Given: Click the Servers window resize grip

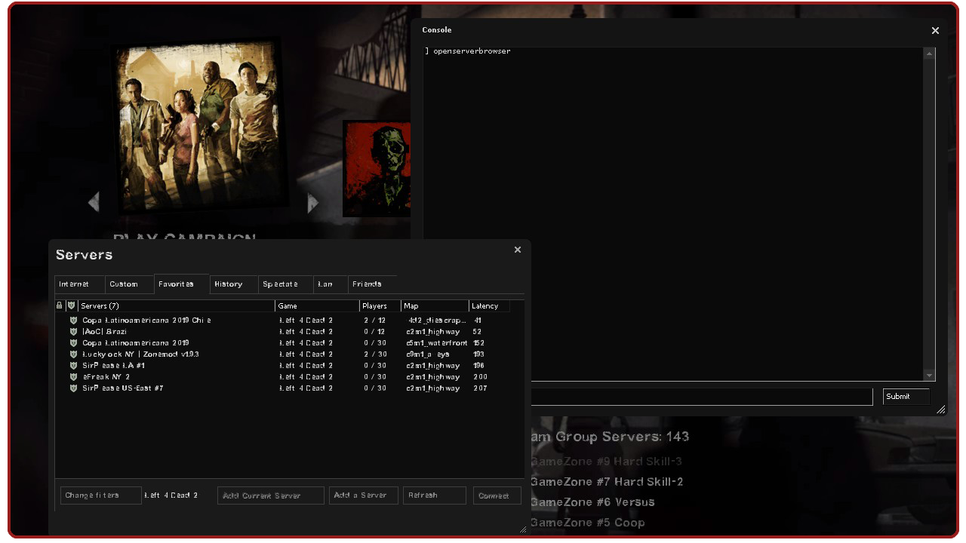Looking at the screenshot, I should point(523,529).
